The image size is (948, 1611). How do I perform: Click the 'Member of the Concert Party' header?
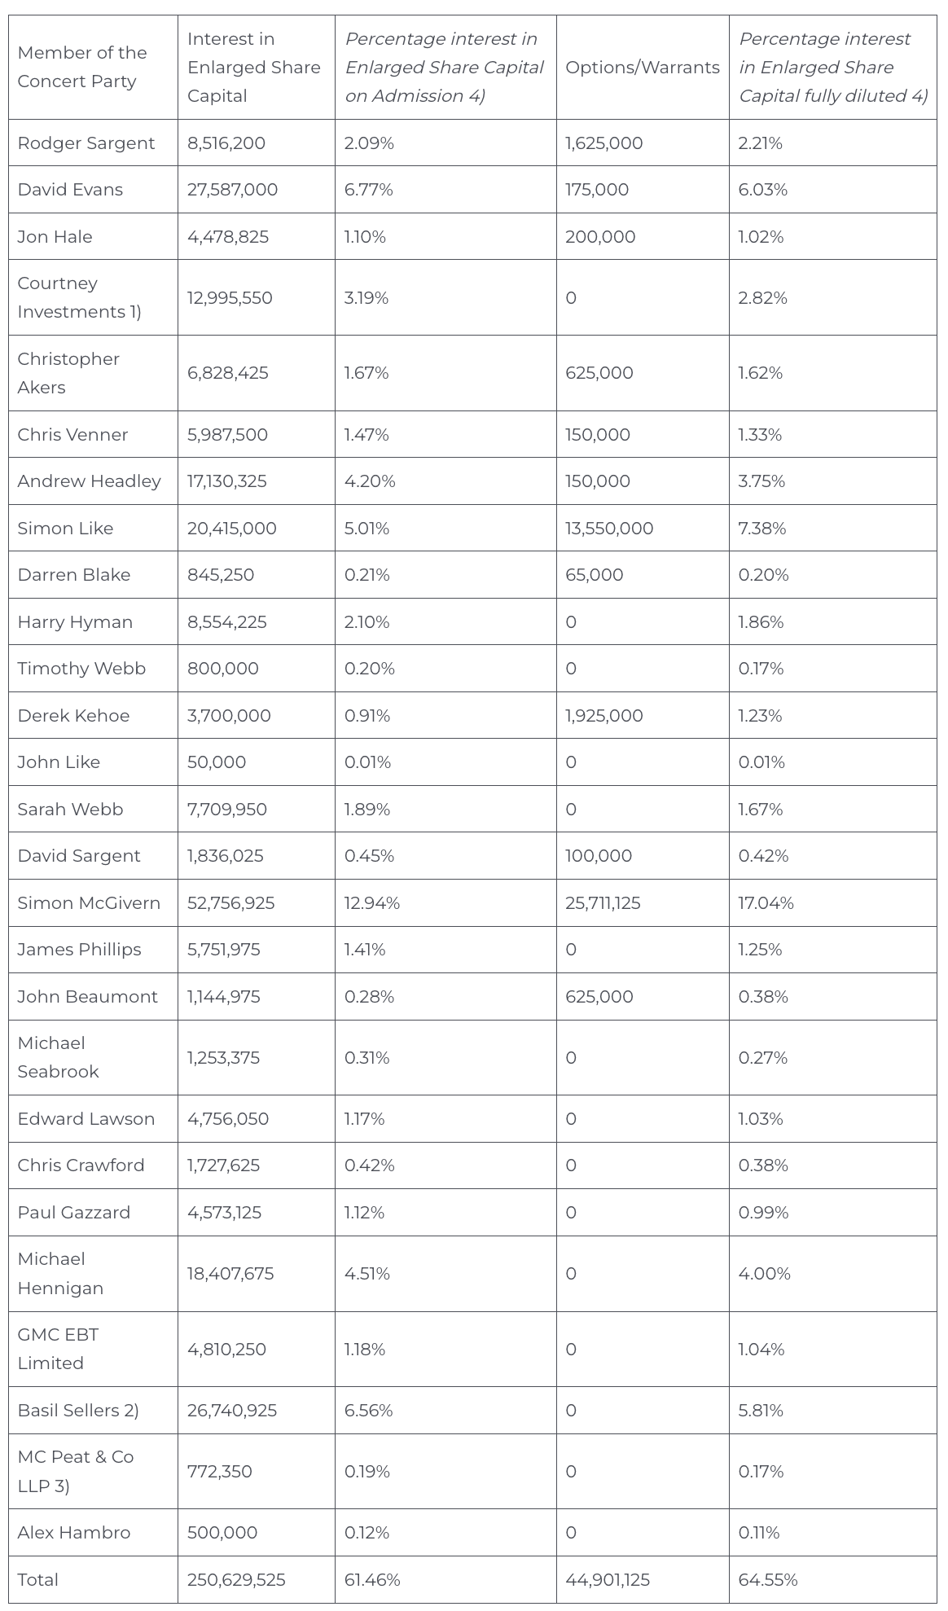82,67
